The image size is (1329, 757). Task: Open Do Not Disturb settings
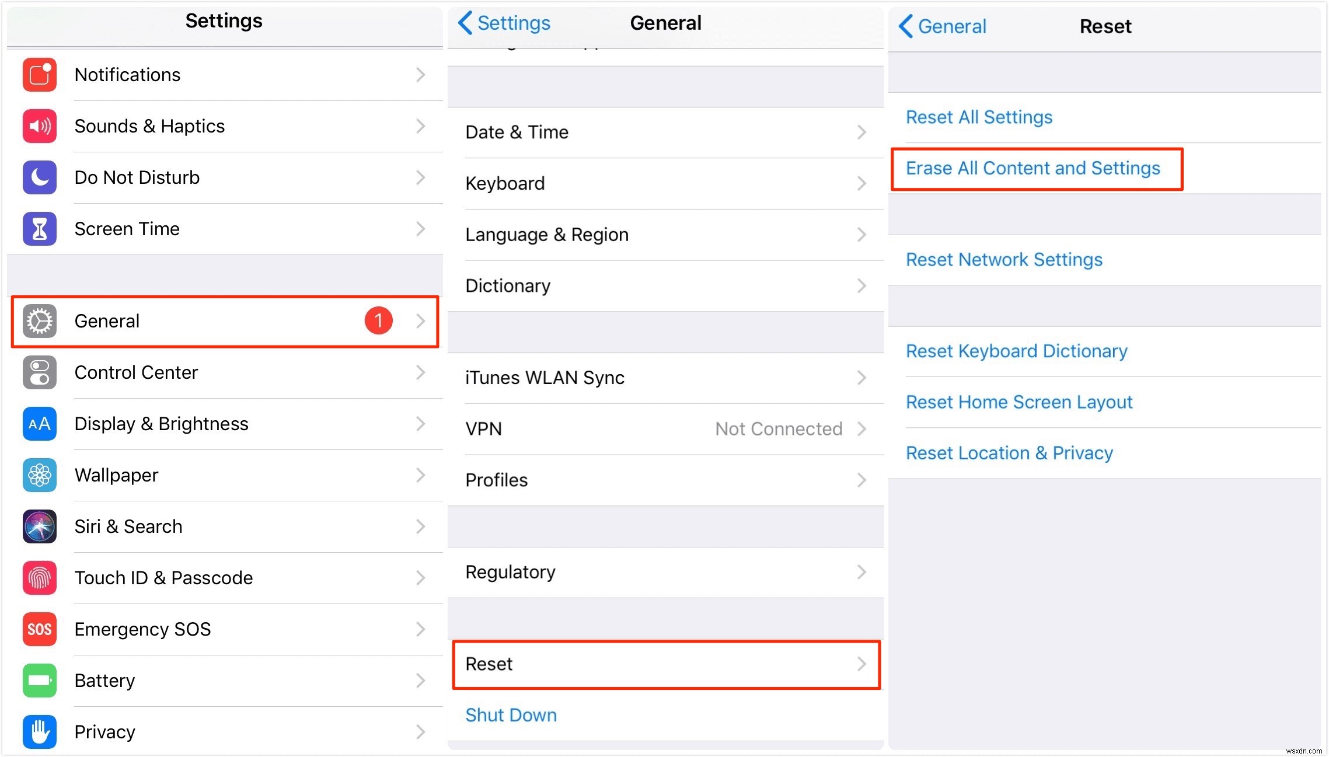coord(224,177)
